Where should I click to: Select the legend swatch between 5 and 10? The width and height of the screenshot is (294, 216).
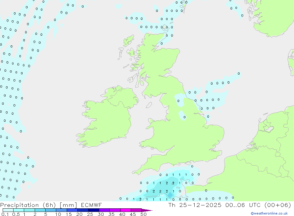(x=51, y=210)
